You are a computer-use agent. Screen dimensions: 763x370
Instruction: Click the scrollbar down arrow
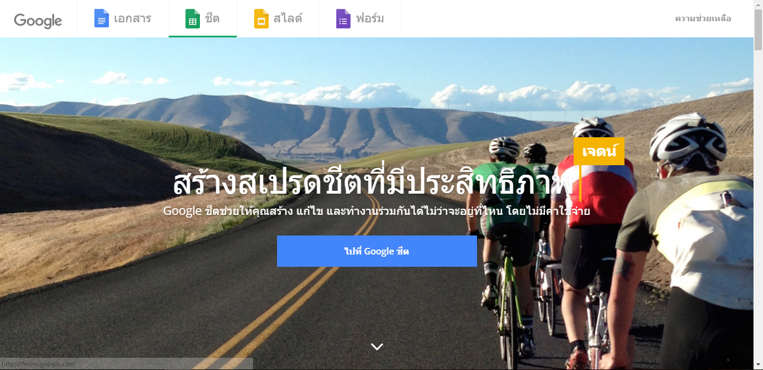758,366
